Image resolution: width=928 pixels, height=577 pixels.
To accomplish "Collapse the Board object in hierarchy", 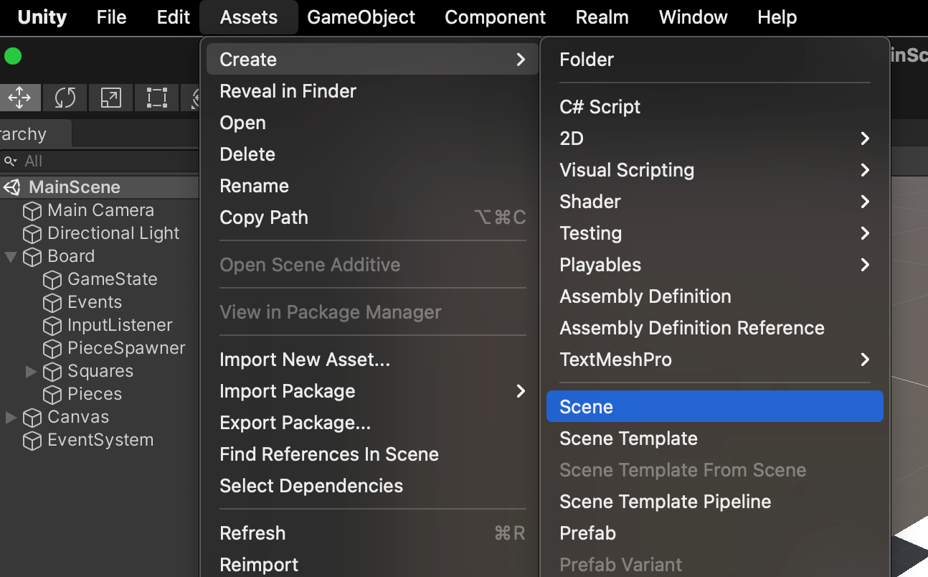I will (11, 257).
